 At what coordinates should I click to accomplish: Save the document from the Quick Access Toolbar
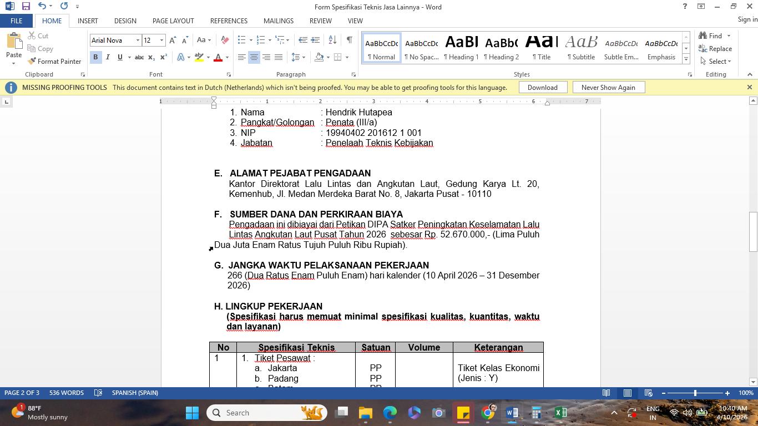[x=26, y=7]
